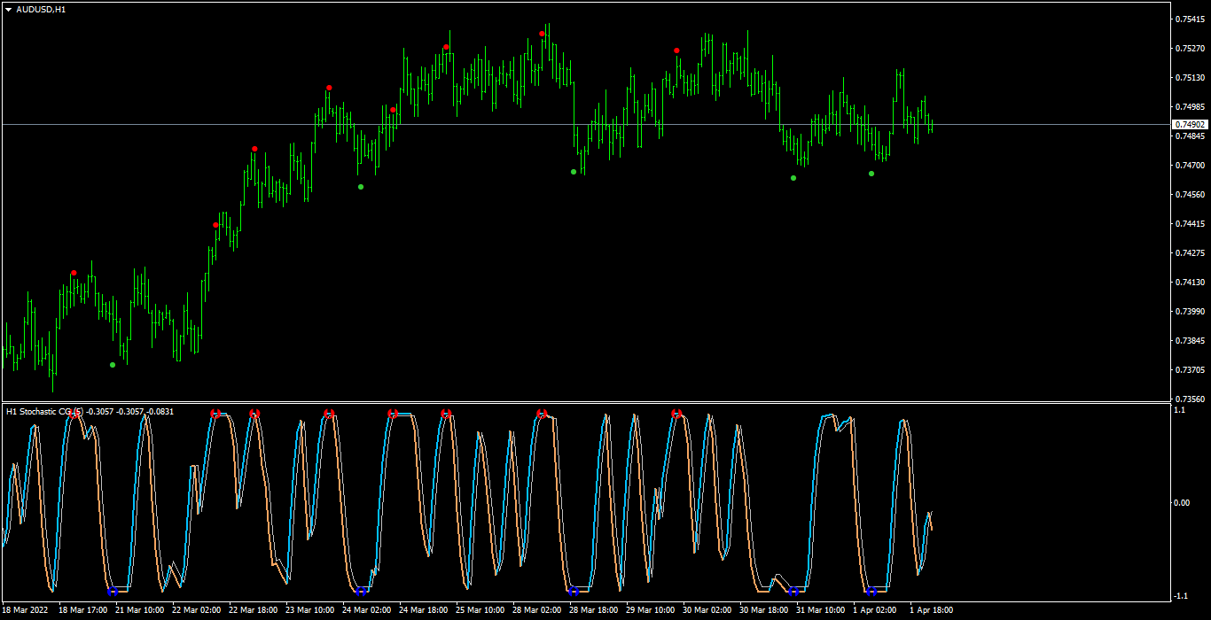The height and width of the screenshot is (620, 1211).
Task: Click the 29 Mar 10:00 time label
Action: pos(651,610)
